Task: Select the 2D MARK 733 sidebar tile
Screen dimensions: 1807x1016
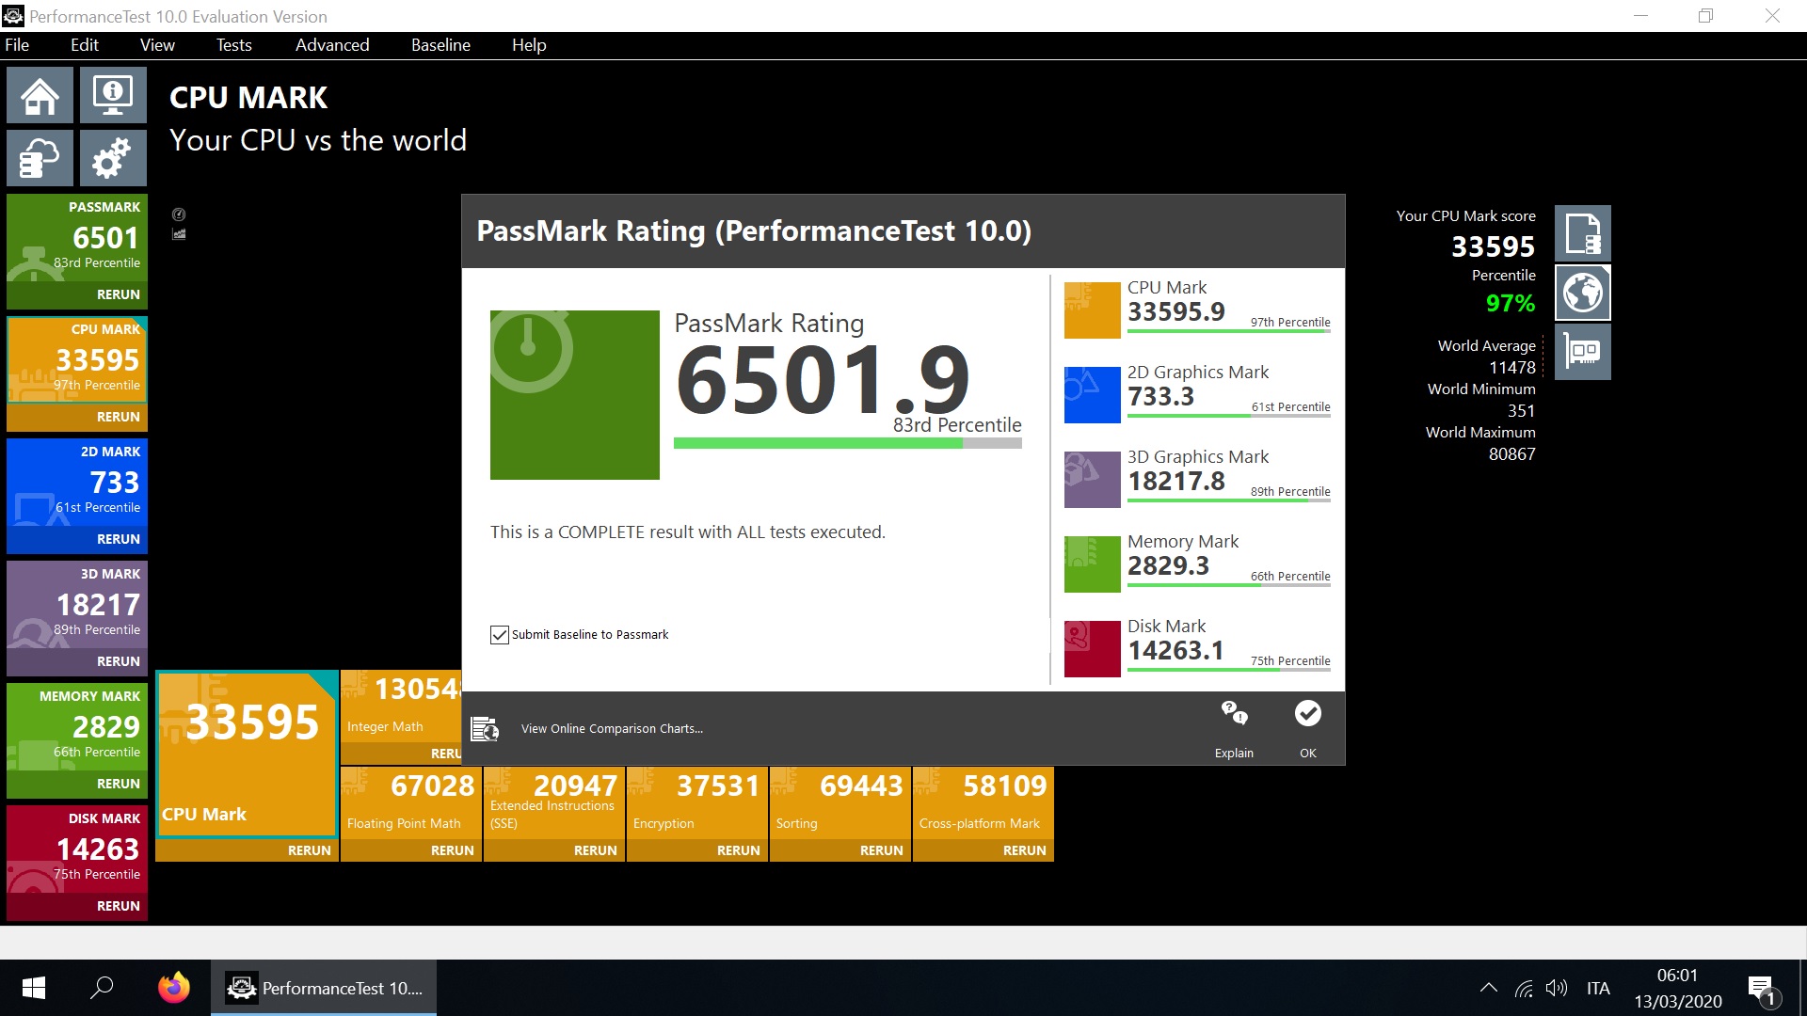Action: [x=77, y=483]
